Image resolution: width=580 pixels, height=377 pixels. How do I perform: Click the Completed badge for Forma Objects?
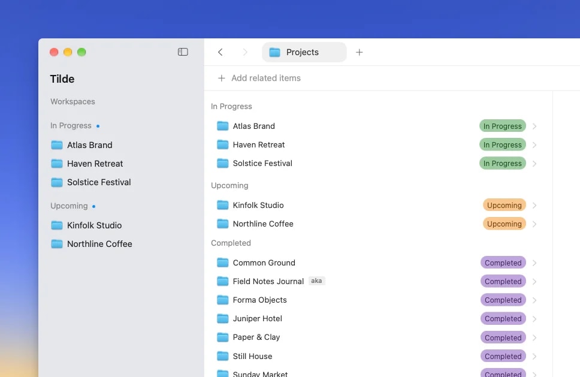503,300
